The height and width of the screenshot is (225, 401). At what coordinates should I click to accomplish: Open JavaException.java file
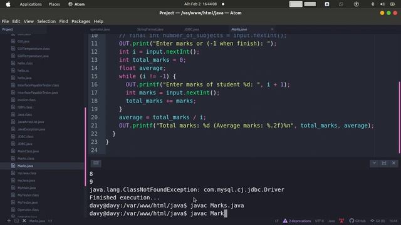31,129
